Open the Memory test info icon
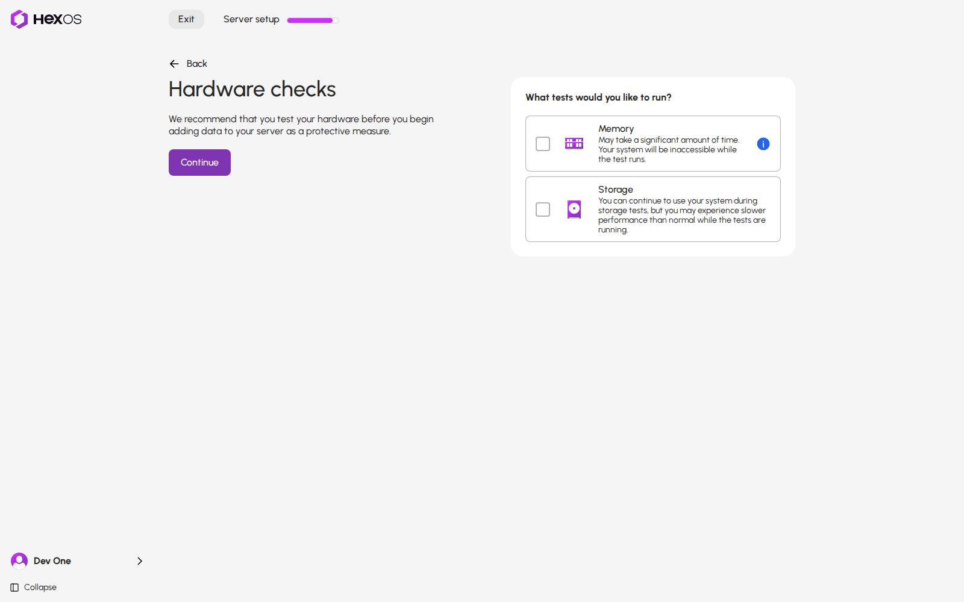Screen dimensions: 964x602 point(763,144)
